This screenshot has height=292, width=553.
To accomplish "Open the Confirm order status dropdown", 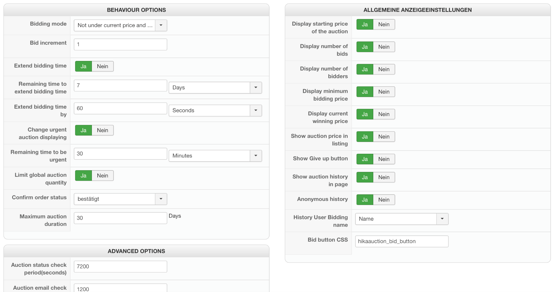I will [x=120, y=199].
